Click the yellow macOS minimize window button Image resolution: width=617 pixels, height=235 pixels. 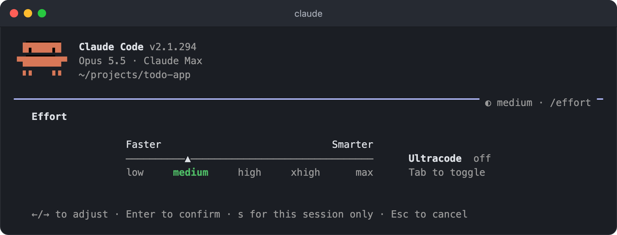[28, 13]
